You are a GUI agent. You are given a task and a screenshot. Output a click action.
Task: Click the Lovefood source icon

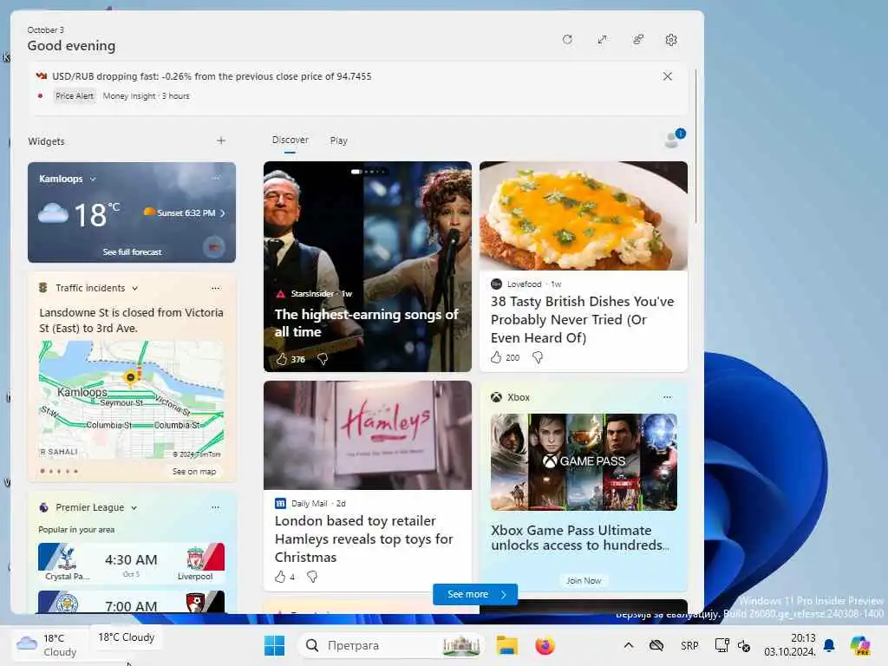(496, 284)
